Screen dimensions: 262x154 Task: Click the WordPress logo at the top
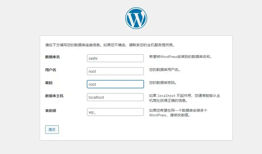click(136, 18)
